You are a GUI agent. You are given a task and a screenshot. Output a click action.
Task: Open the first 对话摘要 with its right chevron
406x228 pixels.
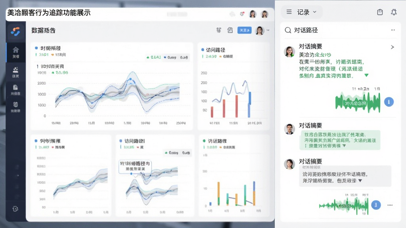coord(393,47)
